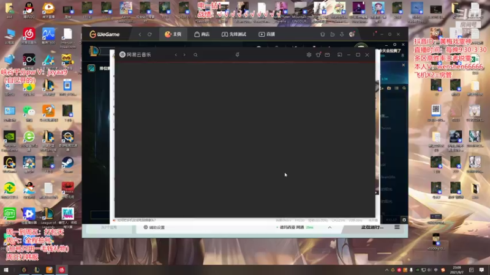Open the penguin pirate QQ game shortcut
This screenshot has height=275, width=490.
(29, 190)
